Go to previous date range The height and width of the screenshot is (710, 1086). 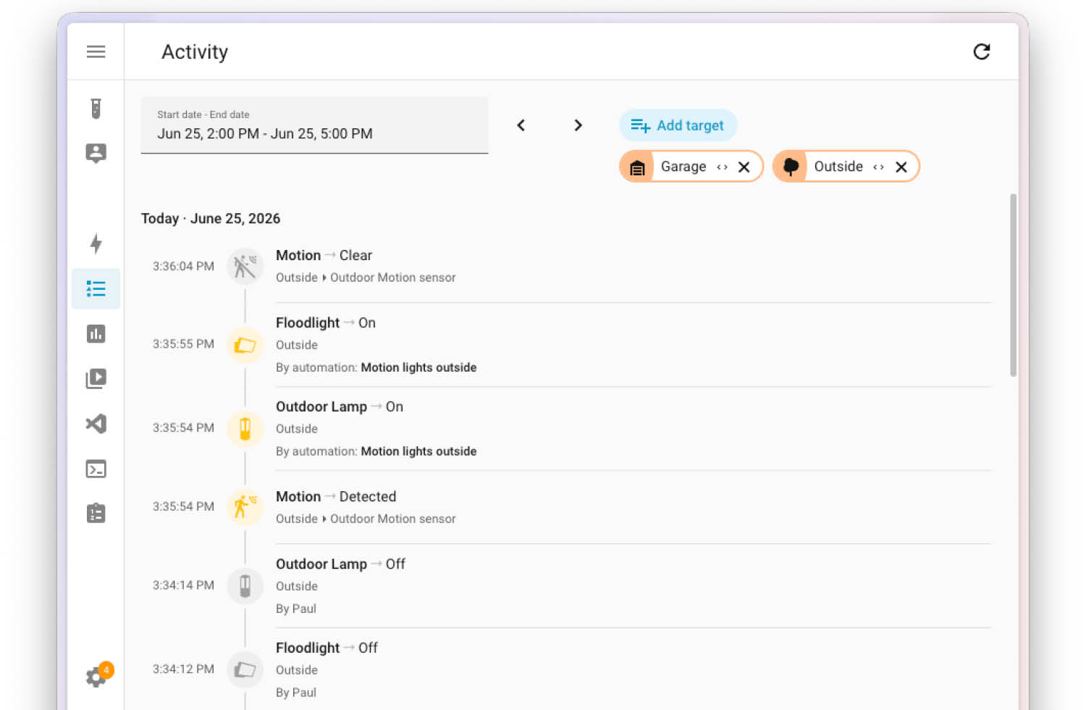(521, 125)
